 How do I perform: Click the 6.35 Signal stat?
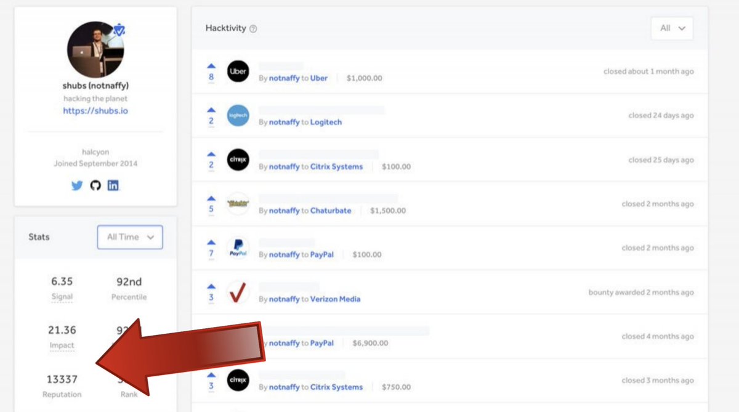pos(62,288)
